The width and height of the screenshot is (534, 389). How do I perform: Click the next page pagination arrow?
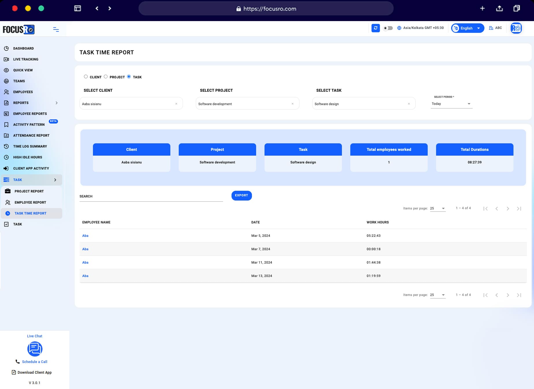(x=508, y=208)
